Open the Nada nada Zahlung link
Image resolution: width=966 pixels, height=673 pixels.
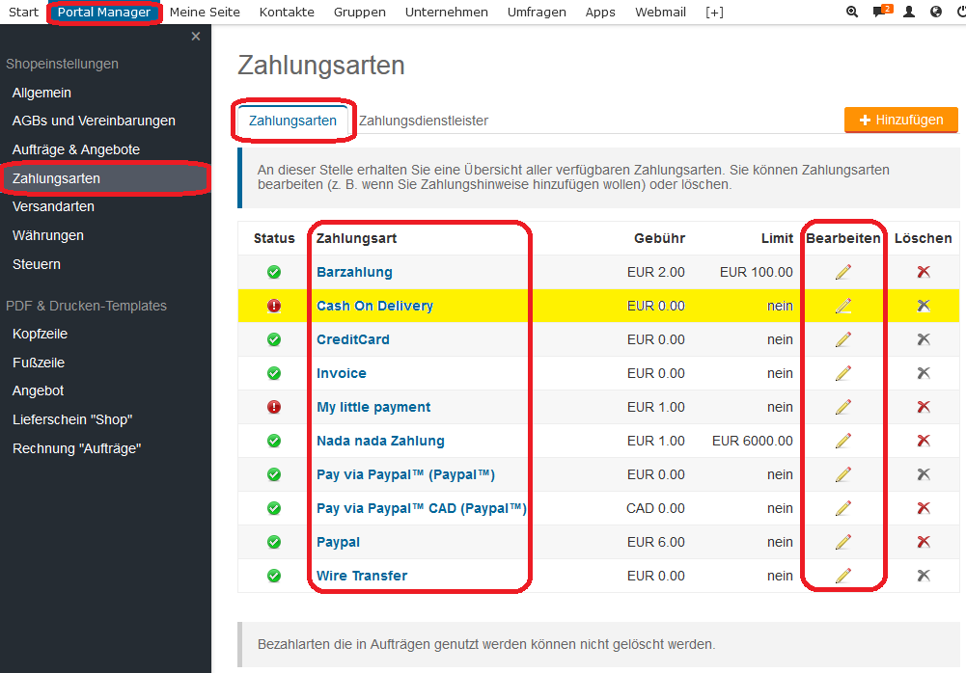coord(380,441)
